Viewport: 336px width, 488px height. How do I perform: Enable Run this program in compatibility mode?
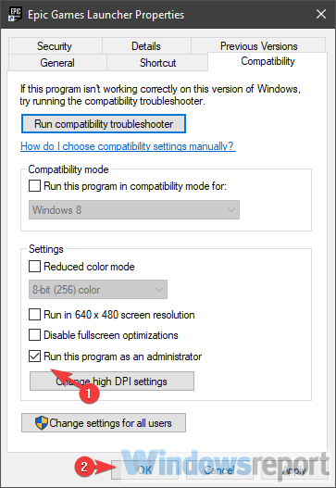pos(34,186)
